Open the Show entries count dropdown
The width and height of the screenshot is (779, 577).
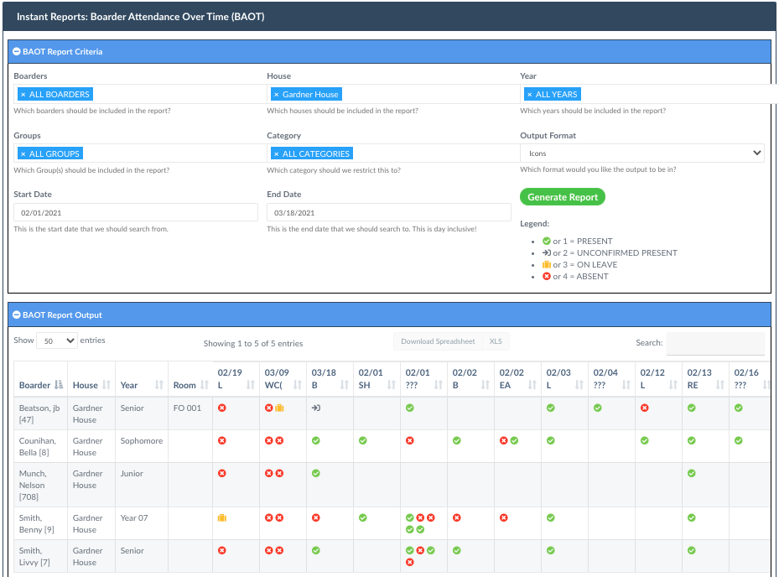[x=57, y=340]
